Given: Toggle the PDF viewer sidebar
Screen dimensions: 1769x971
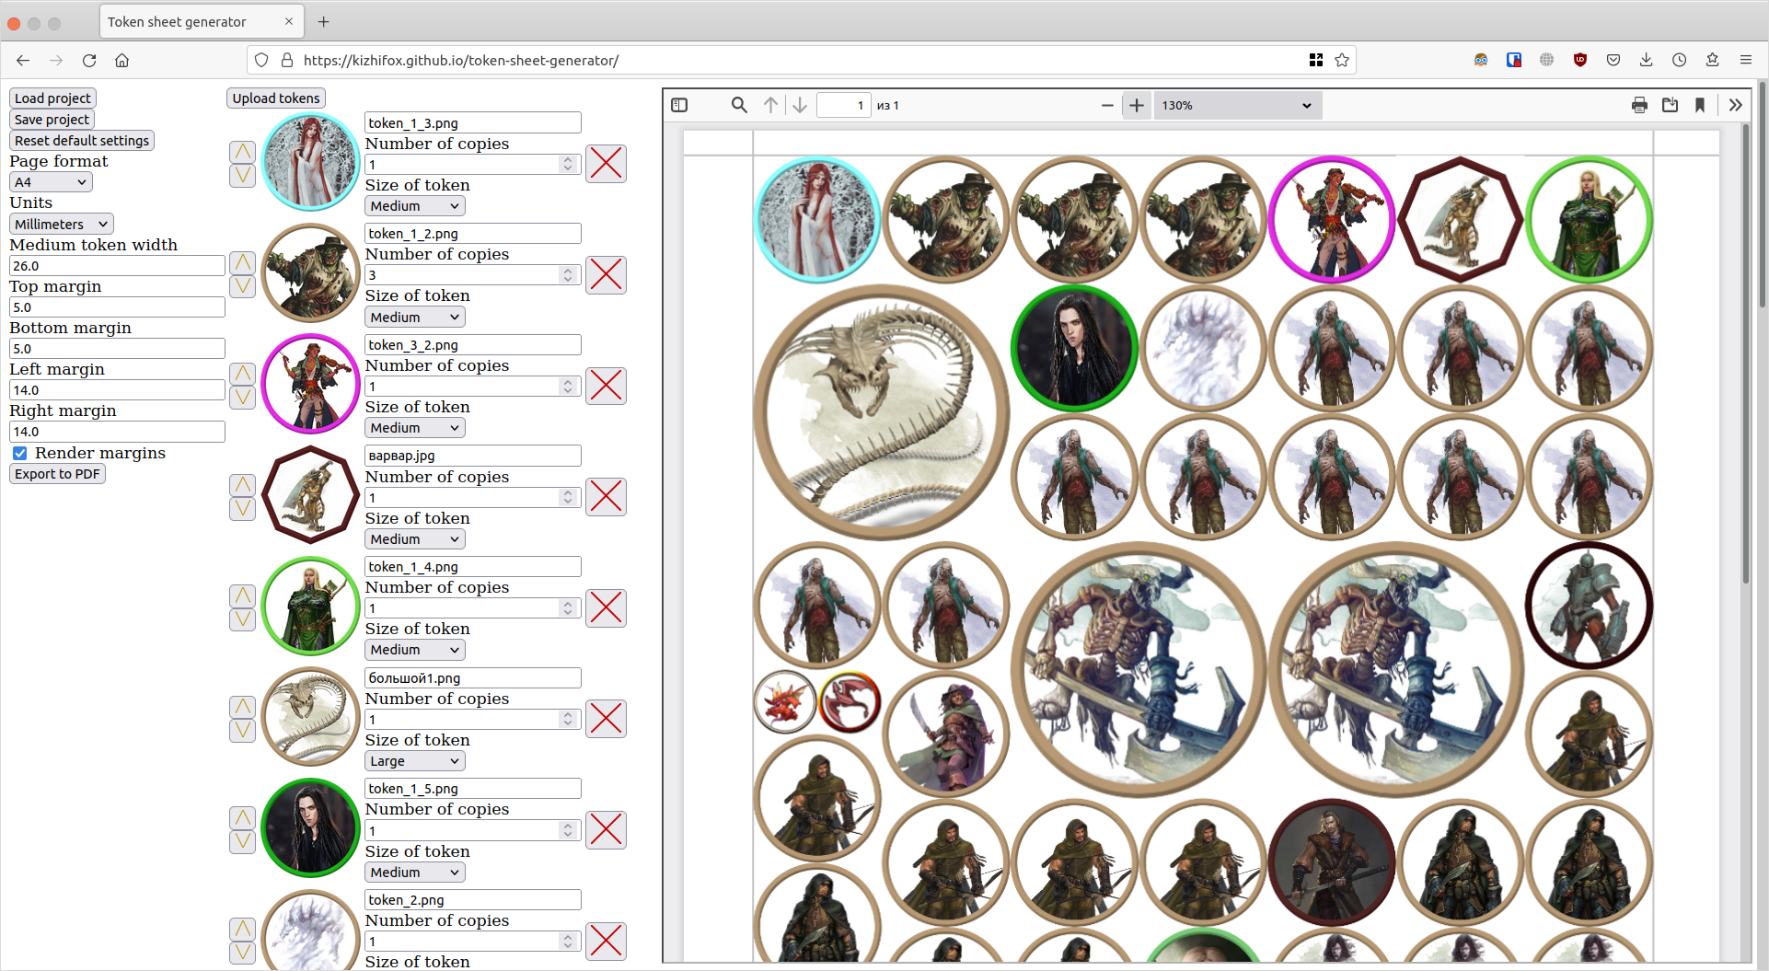Looking at the screenshot, I should [679, 105].
